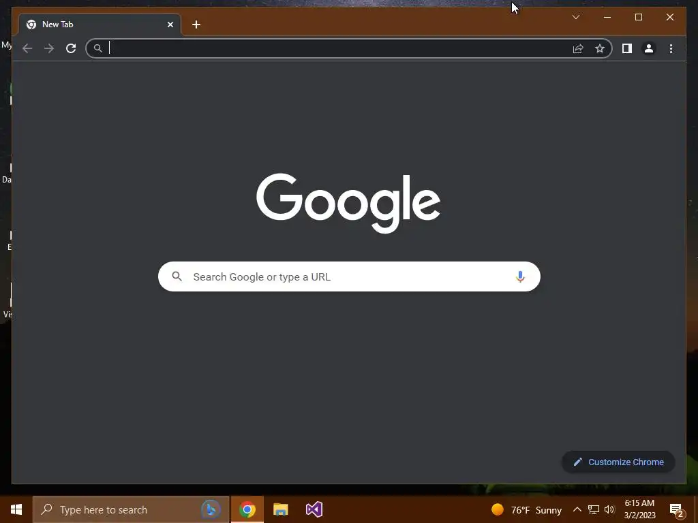Open the clock showing 6:15 AM
The image size is (698, 523).
(x=639, y=509)
